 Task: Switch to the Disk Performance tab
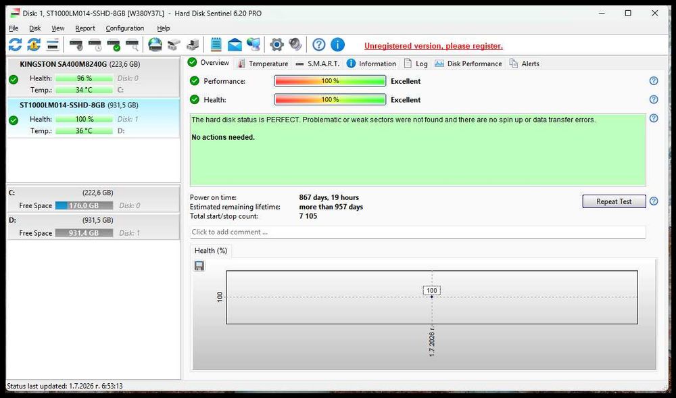click(x=468, y=64)
